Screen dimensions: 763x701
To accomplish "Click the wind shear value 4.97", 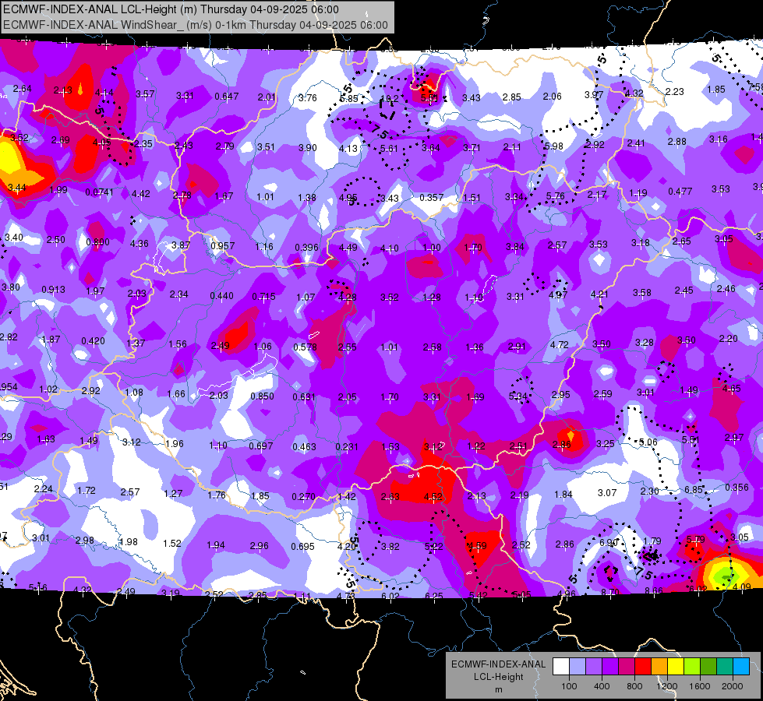I will [x=558, y=294].
